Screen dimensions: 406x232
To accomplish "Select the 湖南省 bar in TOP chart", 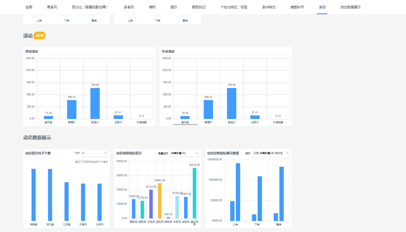I will 34,195.
